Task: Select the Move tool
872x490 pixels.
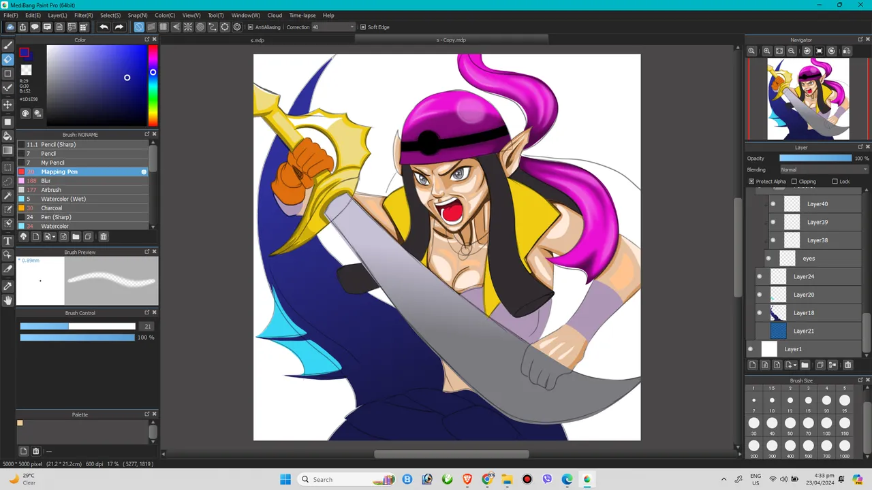Action: pos(8,104)
